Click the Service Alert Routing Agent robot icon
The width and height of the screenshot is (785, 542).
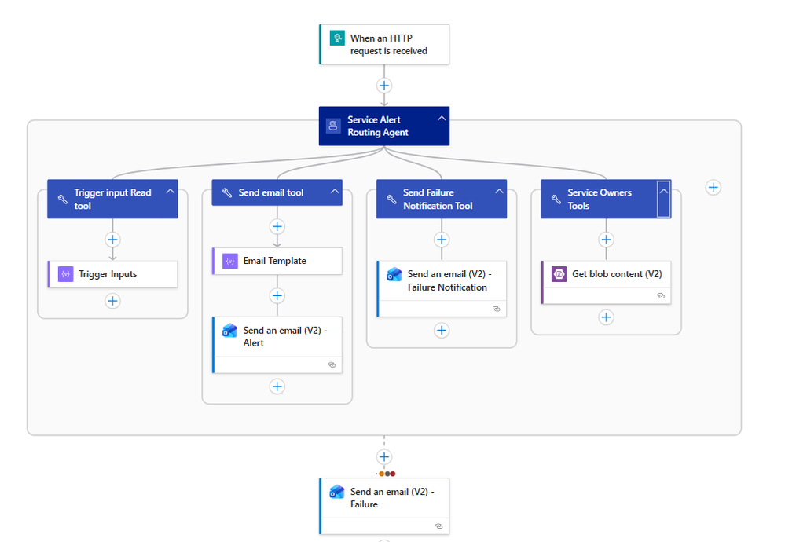[333, 126]
